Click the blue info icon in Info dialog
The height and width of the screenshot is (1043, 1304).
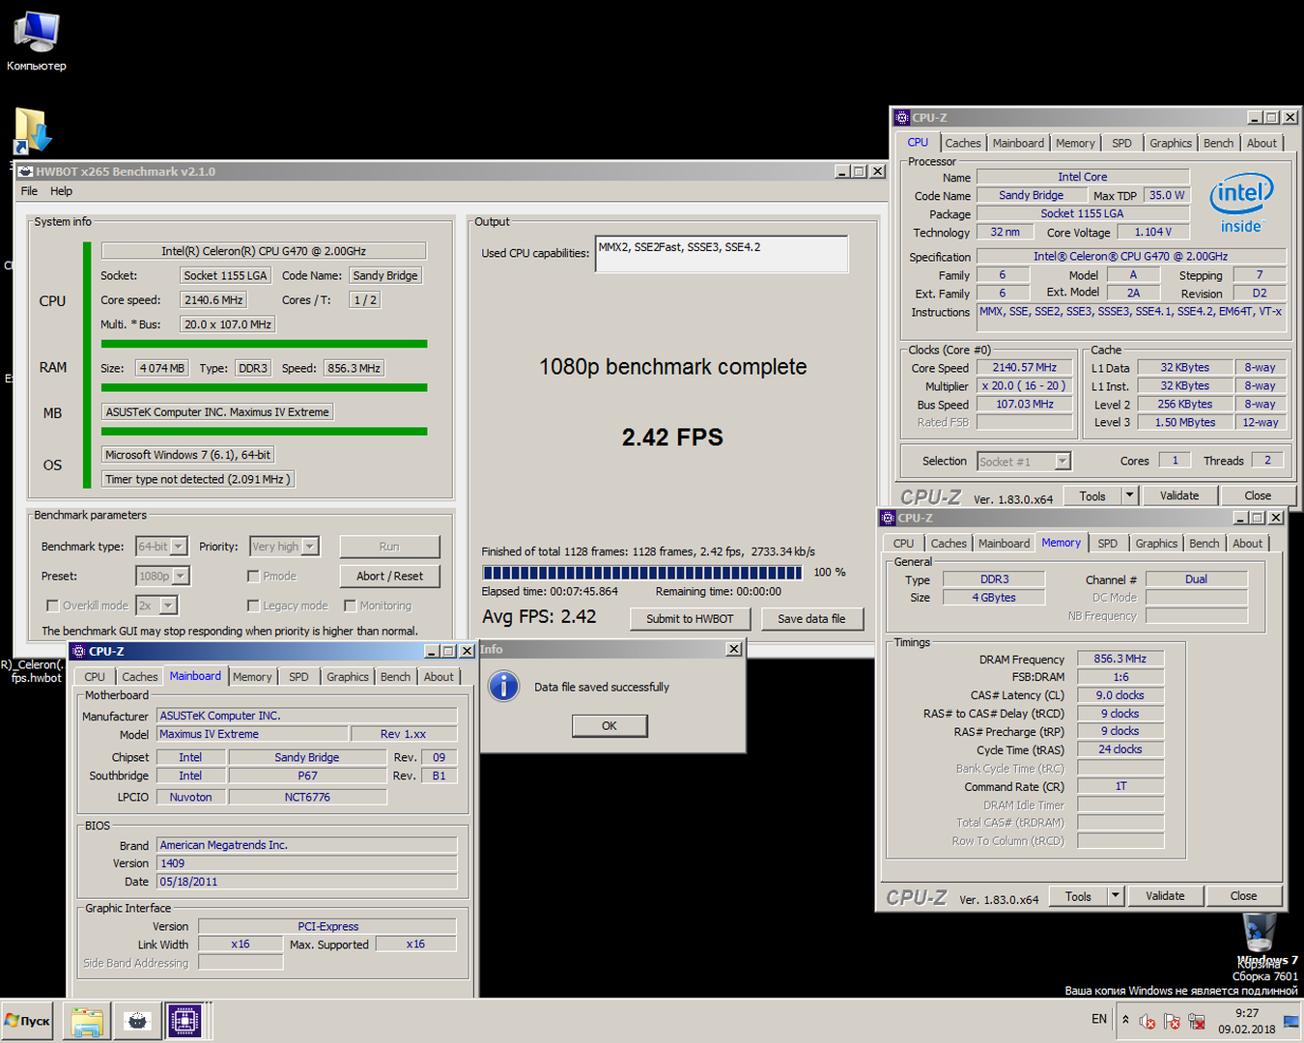point(503,687)
